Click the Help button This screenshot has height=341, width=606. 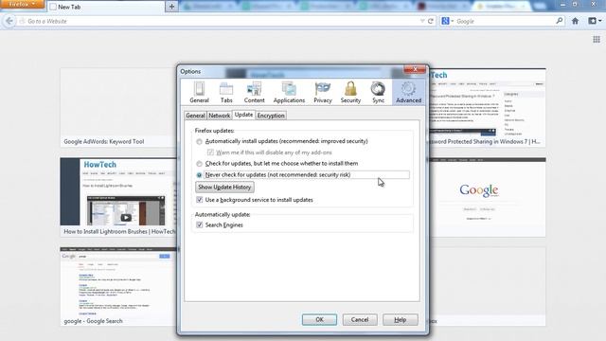pos(400,320)
